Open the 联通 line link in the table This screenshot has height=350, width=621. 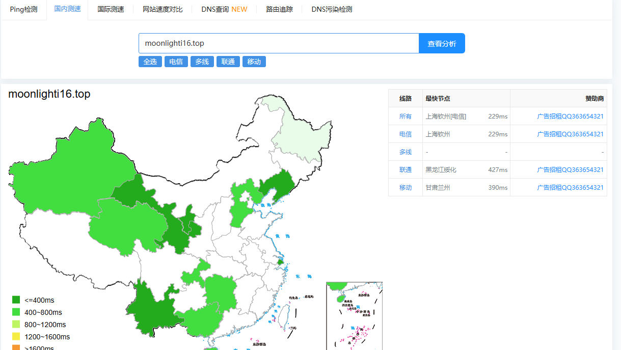point(406,170)
